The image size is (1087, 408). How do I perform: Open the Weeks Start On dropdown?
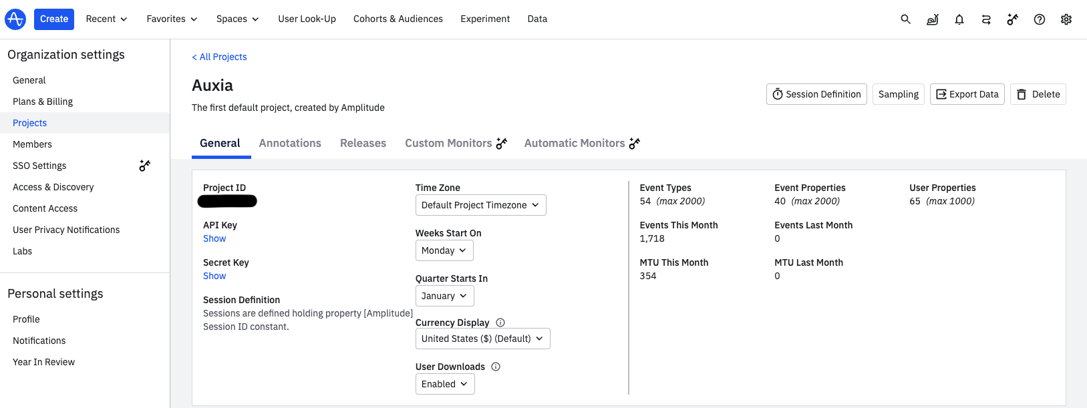point(444,250)
